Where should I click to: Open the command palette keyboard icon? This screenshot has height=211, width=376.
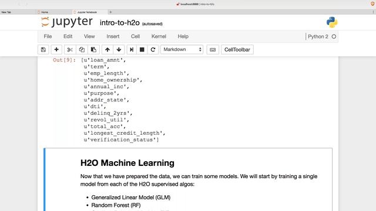coord(213,49)
